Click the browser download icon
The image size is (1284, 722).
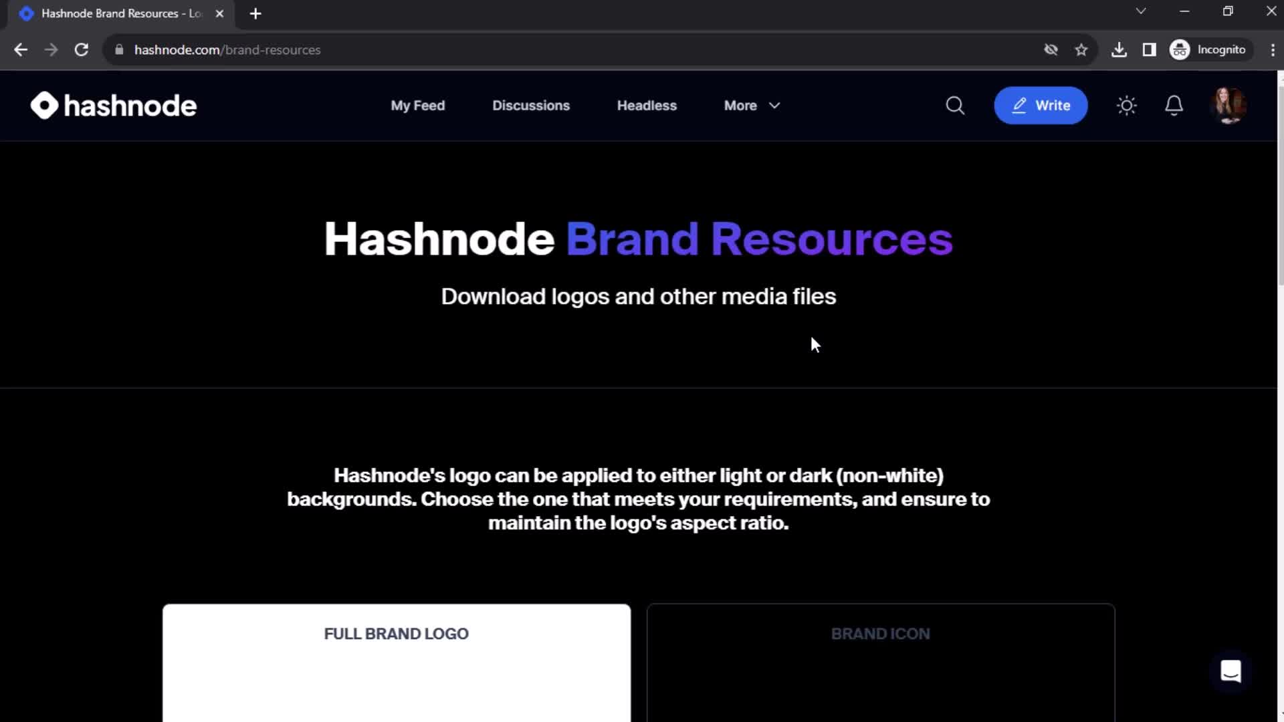(1119, 49)
